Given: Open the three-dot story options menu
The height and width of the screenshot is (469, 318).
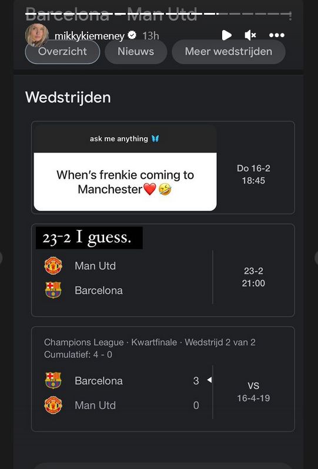Looking at the screenshot, I should (277, 35).
